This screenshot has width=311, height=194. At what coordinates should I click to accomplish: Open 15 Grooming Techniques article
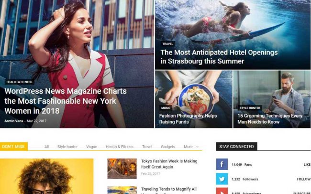pyautogui.click(x=270, y=119)
